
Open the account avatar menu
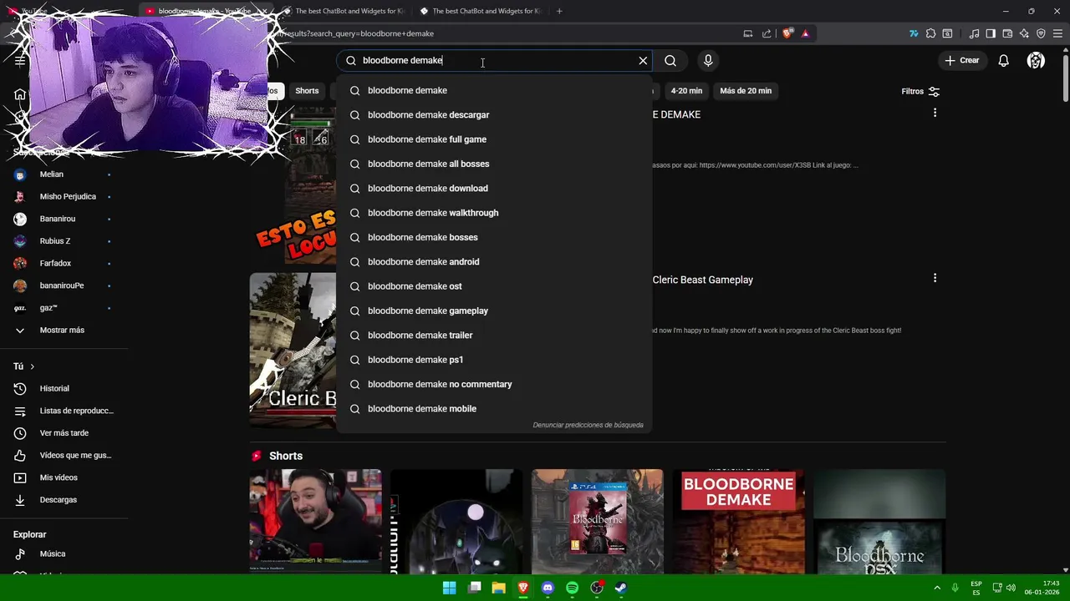click(x=1036, y=60)
